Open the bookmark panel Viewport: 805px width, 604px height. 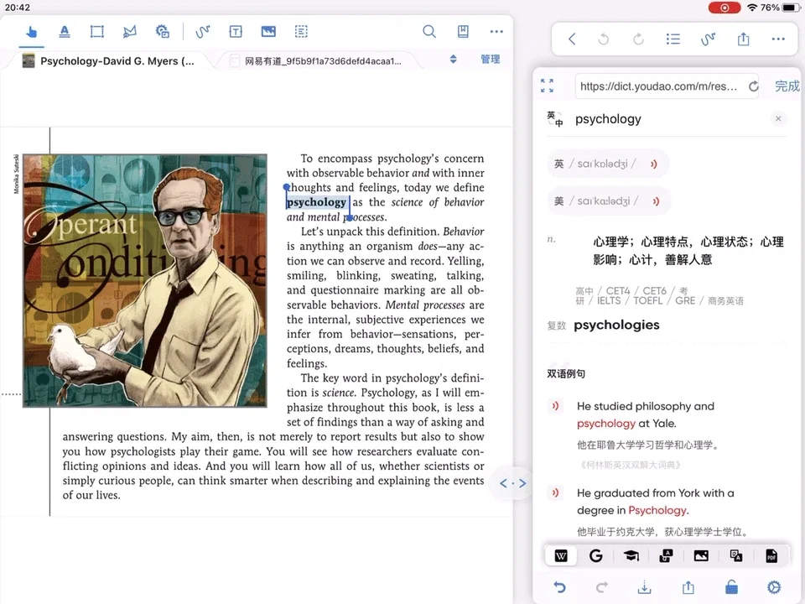coord(463,32)
